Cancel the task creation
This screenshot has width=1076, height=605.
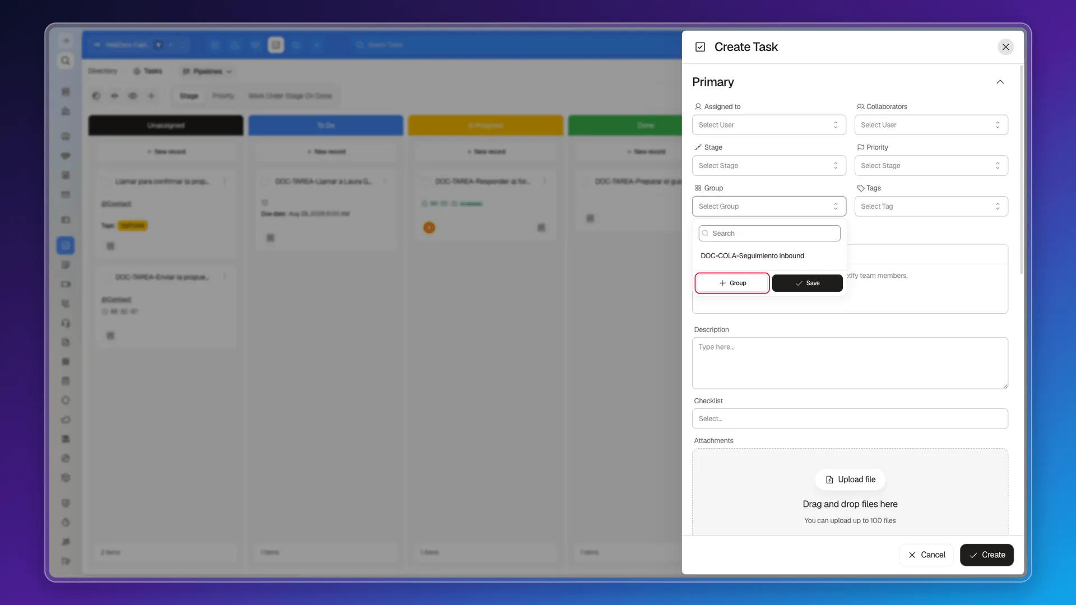pos(926,555)
